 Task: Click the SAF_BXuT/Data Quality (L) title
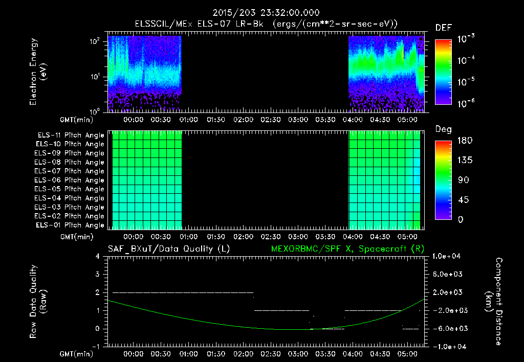pyautogui.click(x=169, y=249)
